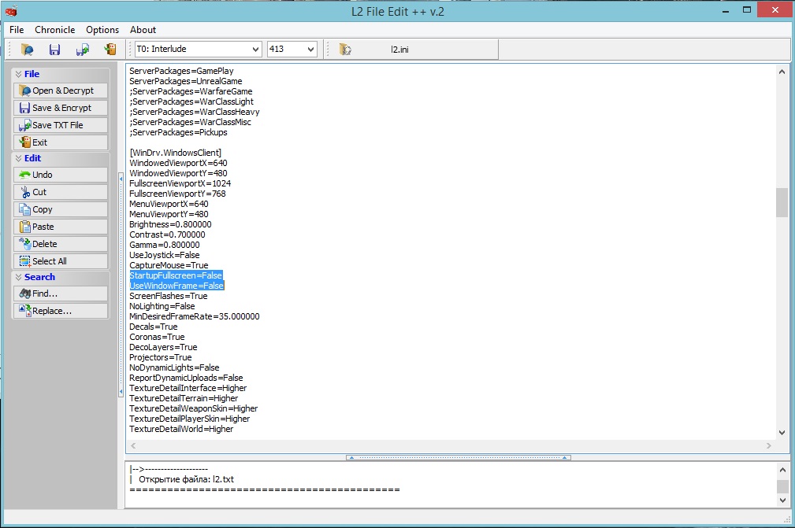
Task: Open the Find... search dialog
Action: pyautogui.click(x=60, y=294)
